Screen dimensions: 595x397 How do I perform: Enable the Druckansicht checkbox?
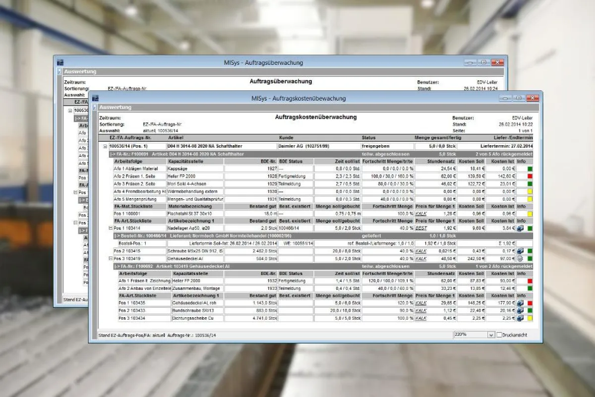[x=499, y=335]
